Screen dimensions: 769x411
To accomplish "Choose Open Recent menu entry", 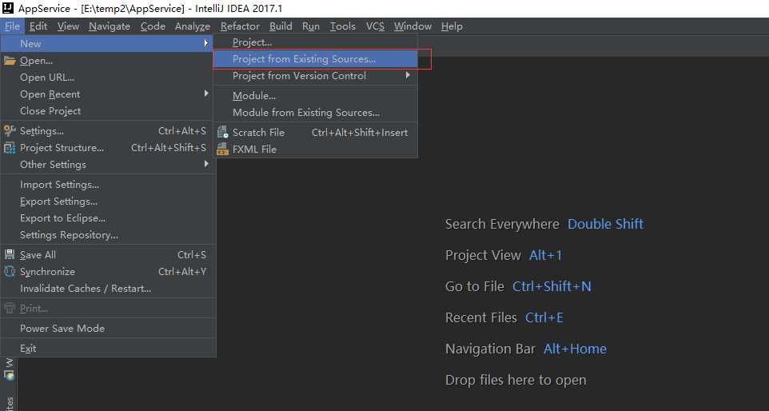I will pyautogui.click(x=107, y=94).
